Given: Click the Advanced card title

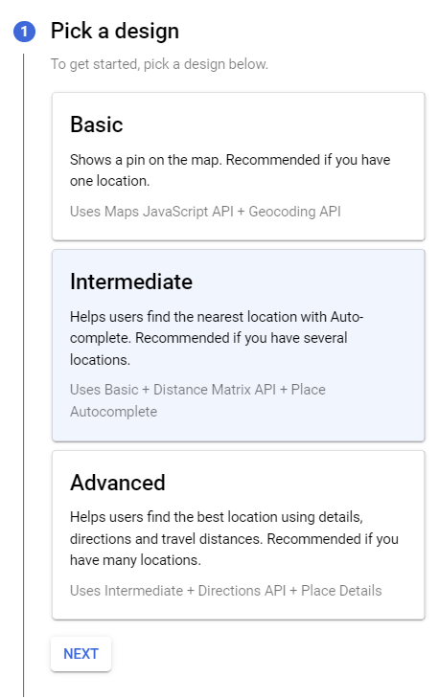Looking at the screenshot, I should 118,483.
